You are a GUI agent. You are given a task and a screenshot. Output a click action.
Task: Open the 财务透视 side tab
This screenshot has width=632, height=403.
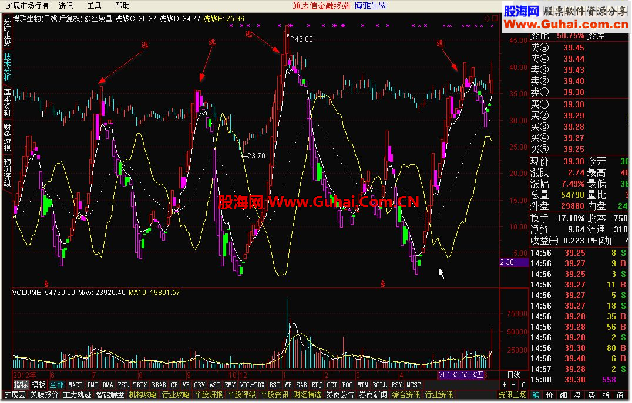[x=7, y=137]
